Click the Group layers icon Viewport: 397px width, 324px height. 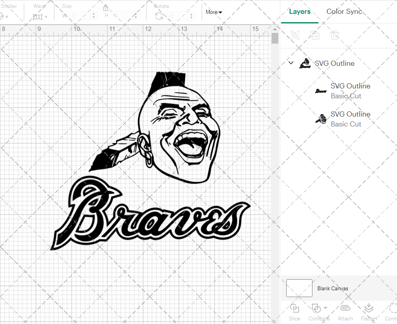[295, 35]
